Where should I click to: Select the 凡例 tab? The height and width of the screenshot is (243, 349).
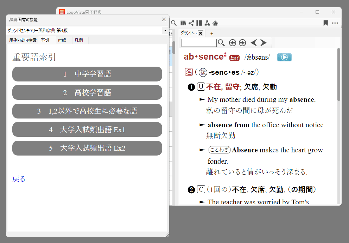[x=79, y=40]
